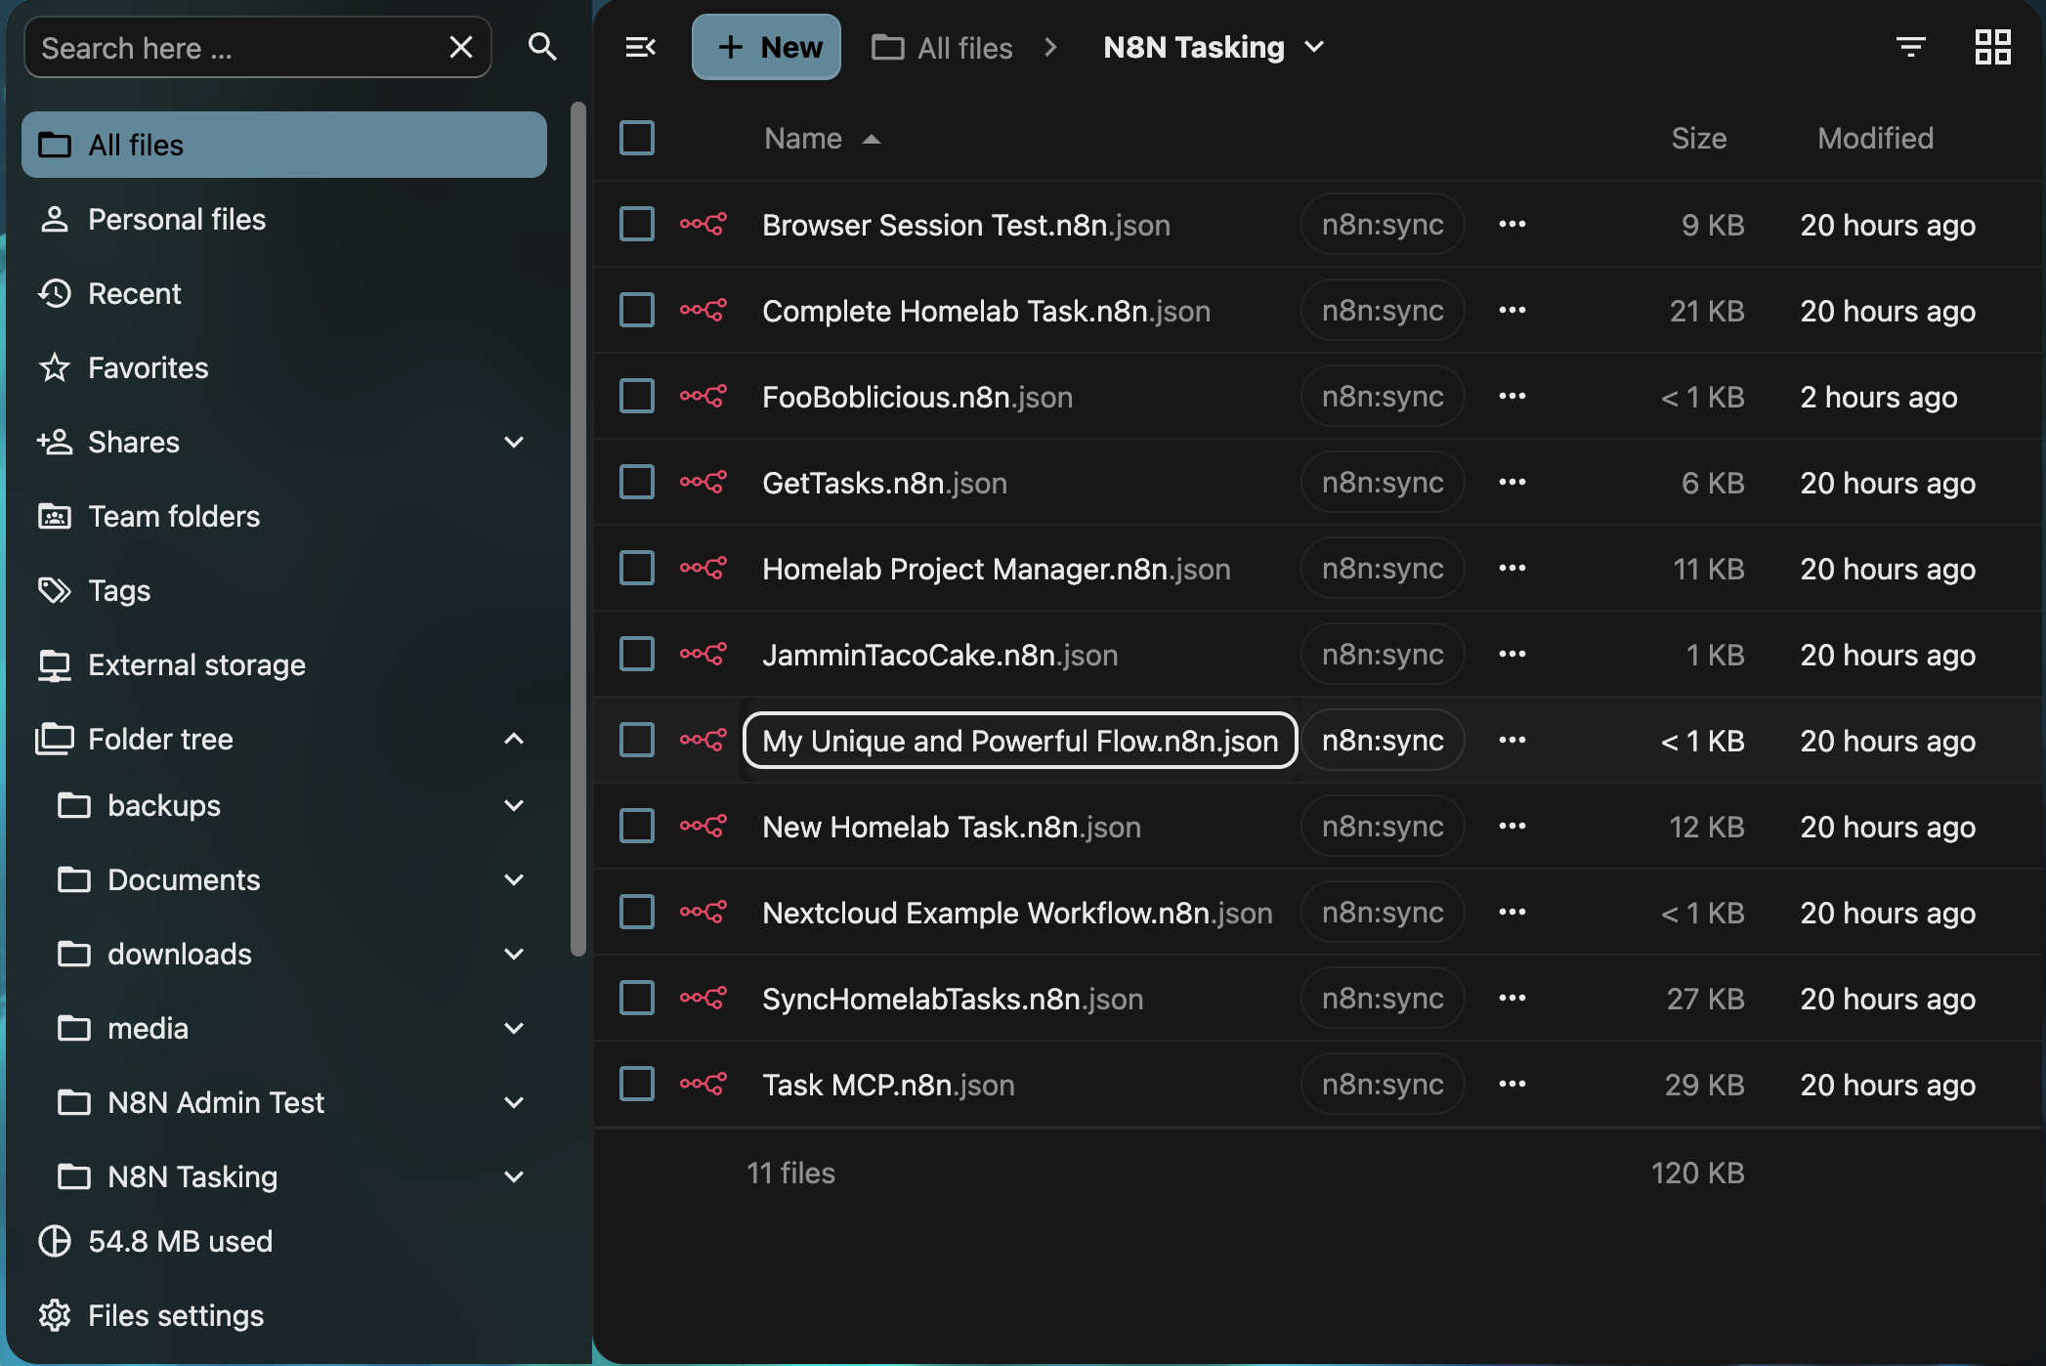2046x1366 pixels.
Task: Click the workflow icon for Task MCP
Action: point(703,1085)
